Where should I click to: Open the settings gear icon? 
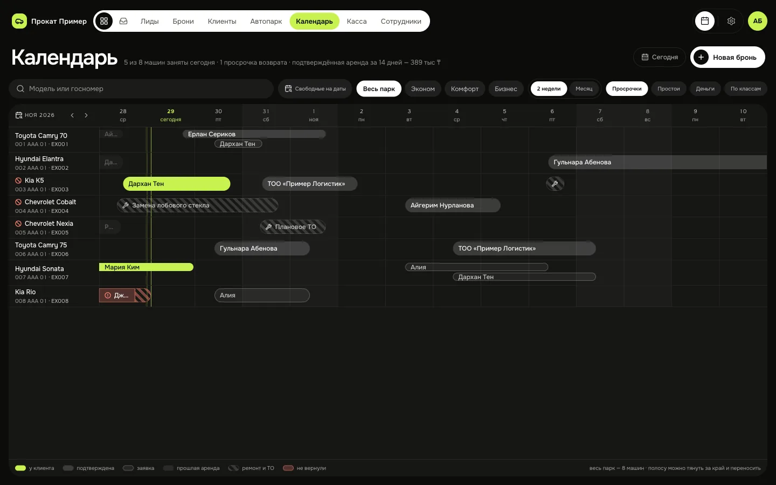tap(731, 21)
